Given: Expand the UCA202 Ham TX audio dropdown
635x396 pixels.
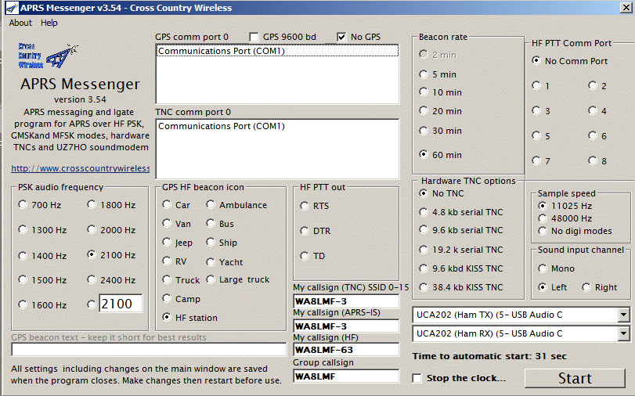Looking at the screenshot, I should (624, 315).
